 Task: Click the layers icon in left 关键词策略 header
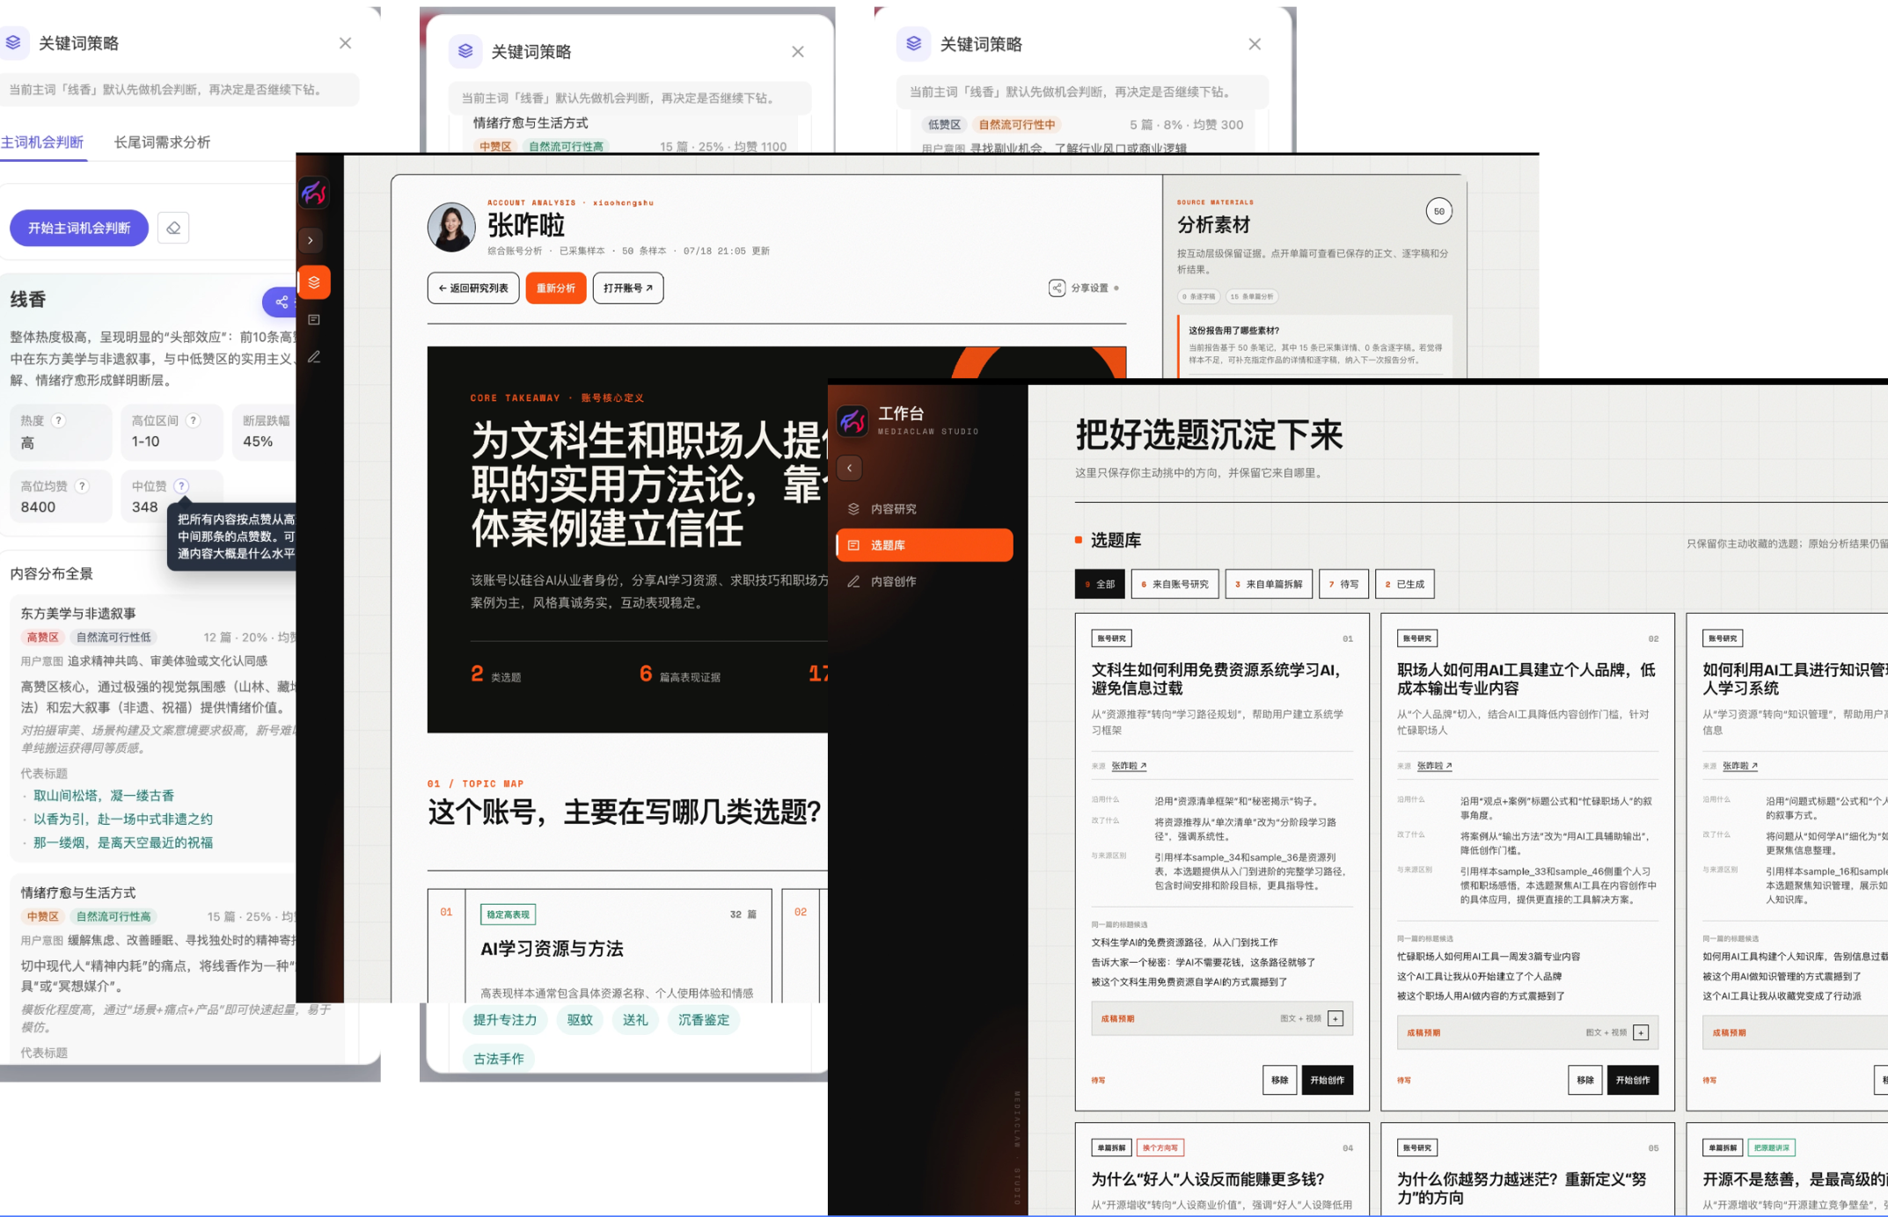pos(13,42)
